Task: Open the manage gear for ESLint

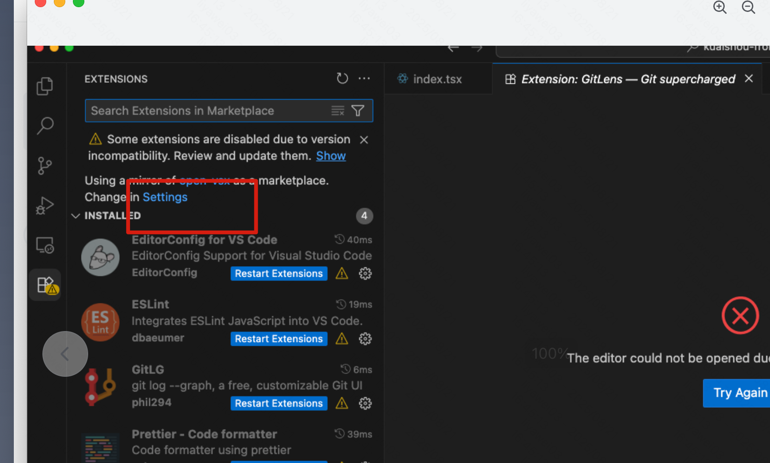Action: coord(365,339)
